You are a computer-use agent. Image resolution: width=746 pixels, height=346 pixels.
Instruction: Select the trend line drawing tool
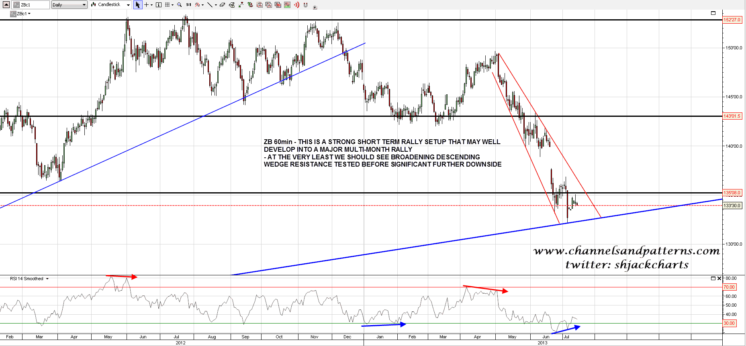210,5
